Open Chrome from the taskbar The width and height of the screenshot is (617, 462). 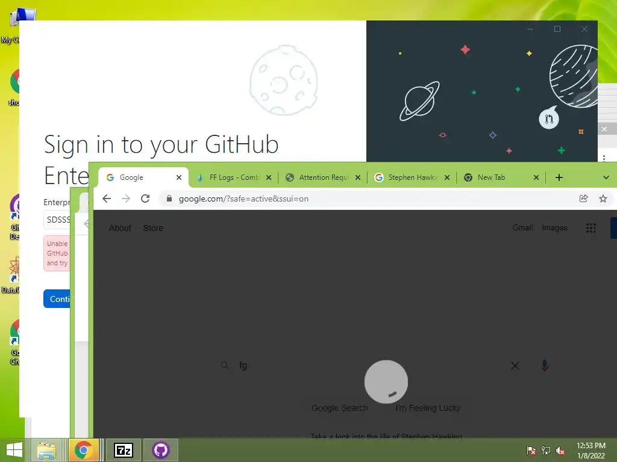coord(83,450)
